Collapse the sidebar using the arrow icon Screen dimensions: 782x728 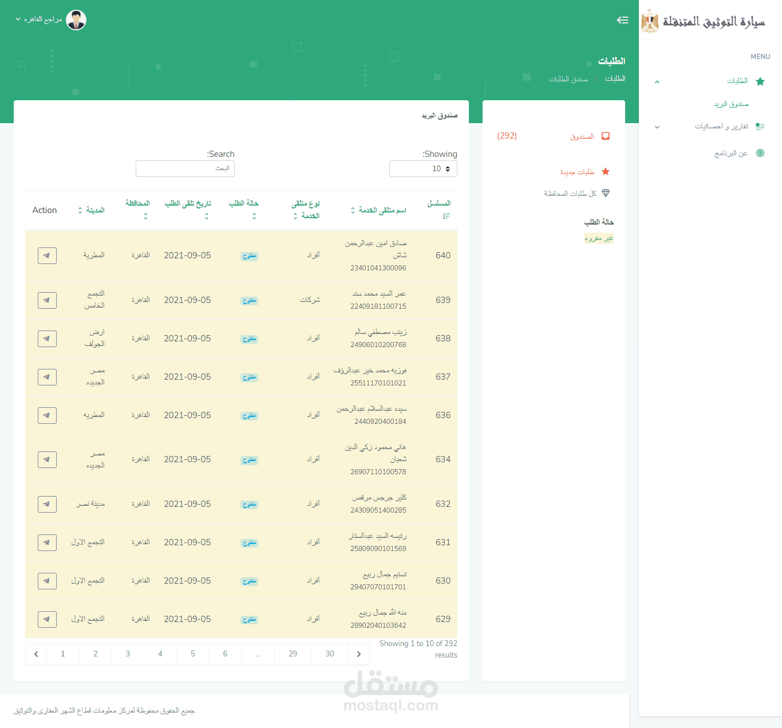pos(622,20)
